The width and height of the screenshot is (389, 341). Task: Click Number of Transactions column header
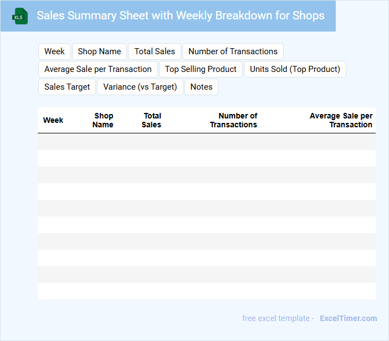pos(233,120)
